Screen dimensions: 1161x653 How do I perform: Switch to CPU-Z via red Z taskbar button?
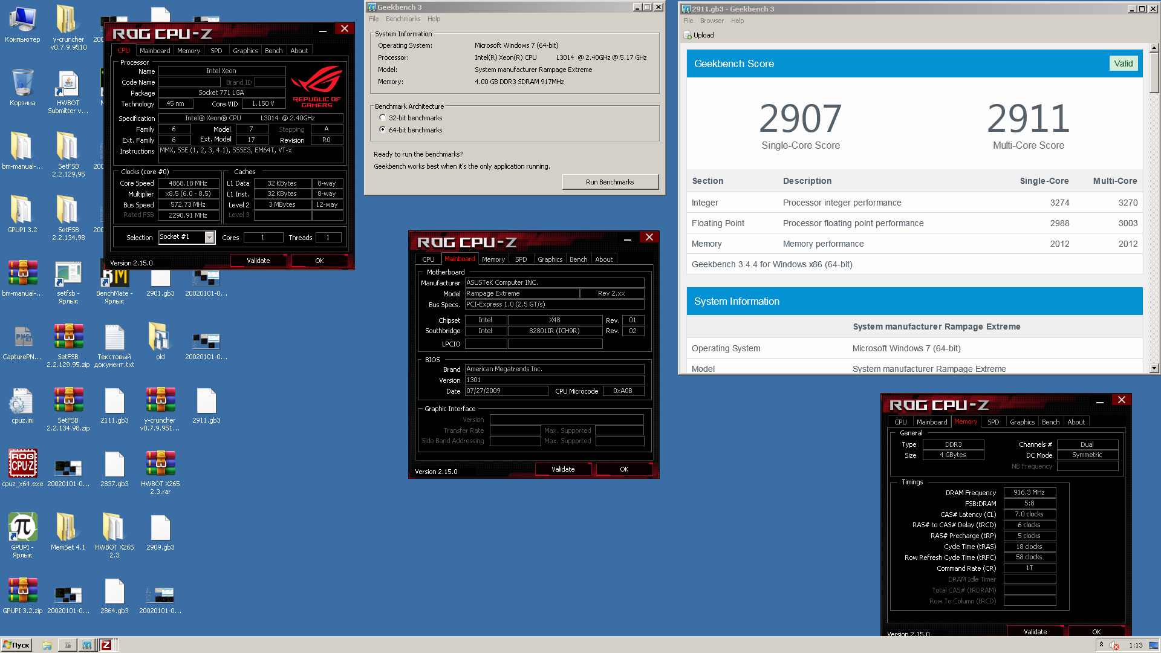pyautogui.click(x=106, y=645)
